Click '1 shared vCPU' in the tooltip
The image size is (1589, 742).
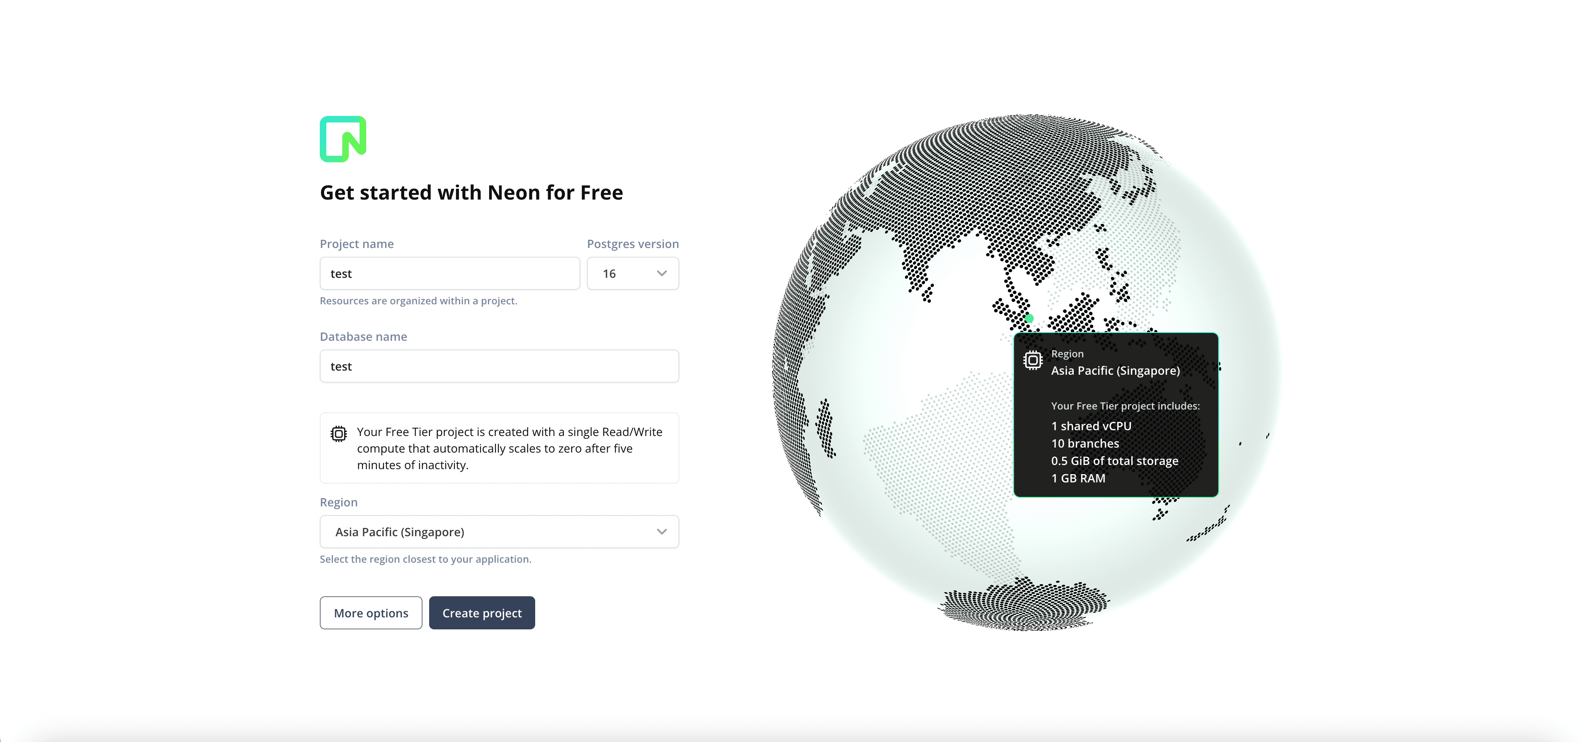click(1091, 426)
